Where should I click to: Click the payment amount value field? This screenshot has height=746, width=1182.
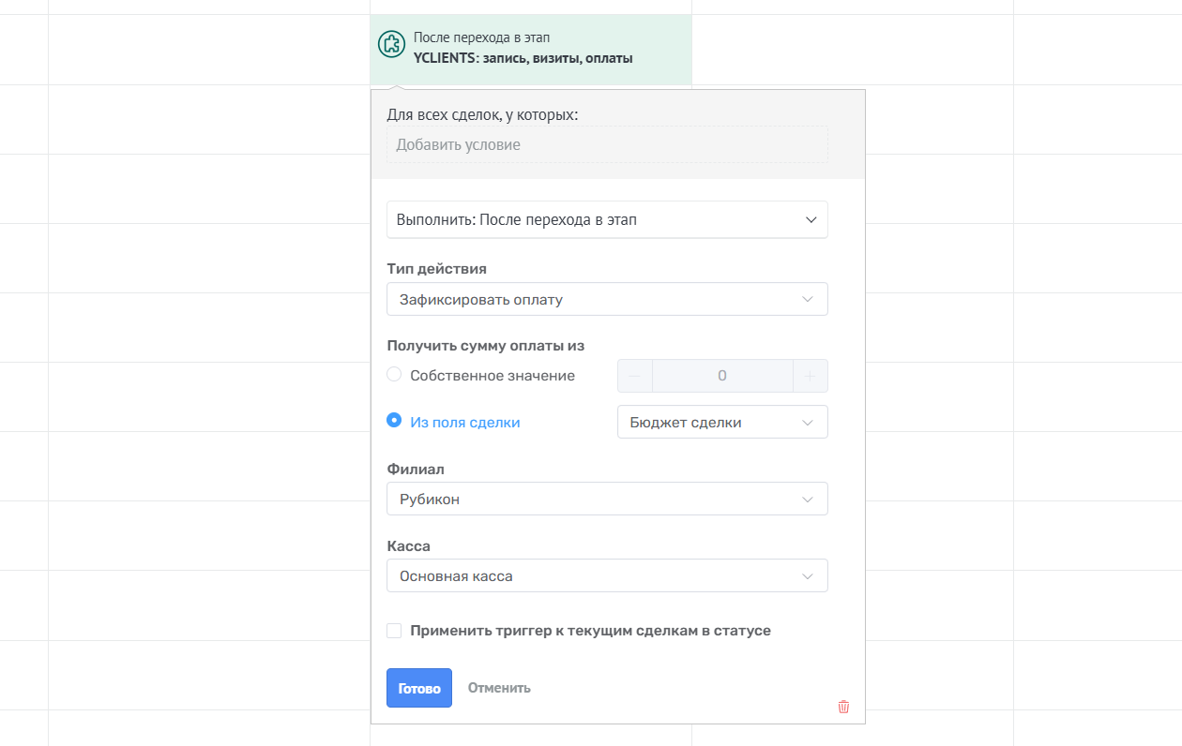coord(722,376)
